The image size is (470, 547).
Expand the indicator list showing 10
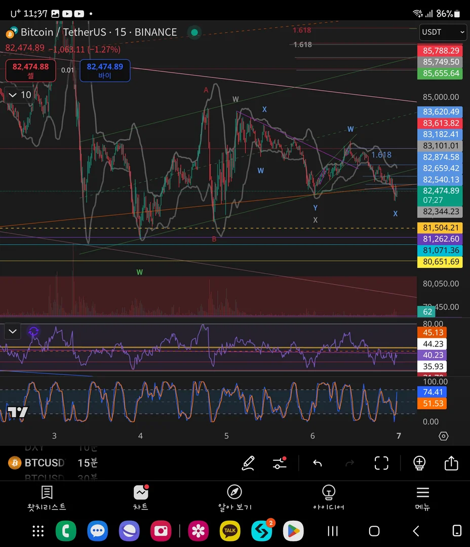click(x=20, y=95)
